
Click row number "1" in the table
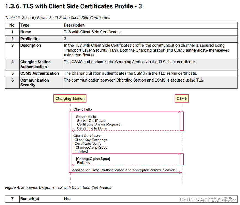click(12, 32)
